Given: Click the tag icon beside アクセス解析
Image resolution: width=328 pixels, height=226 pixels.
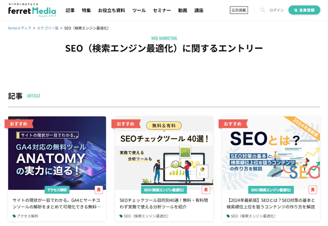Looking at the screenshot, I should (14, 216).
